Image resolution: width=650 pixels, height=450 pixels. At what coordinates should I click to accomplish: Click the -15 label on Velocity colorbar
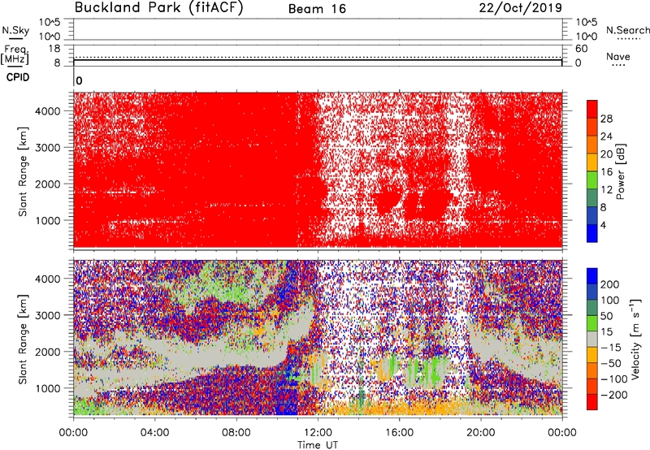(611, 348)
